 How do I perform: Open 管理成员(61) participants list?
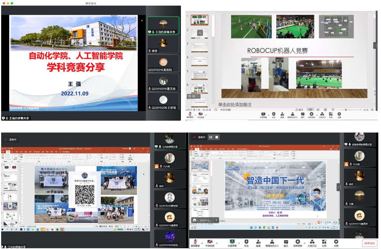(272, 243)
